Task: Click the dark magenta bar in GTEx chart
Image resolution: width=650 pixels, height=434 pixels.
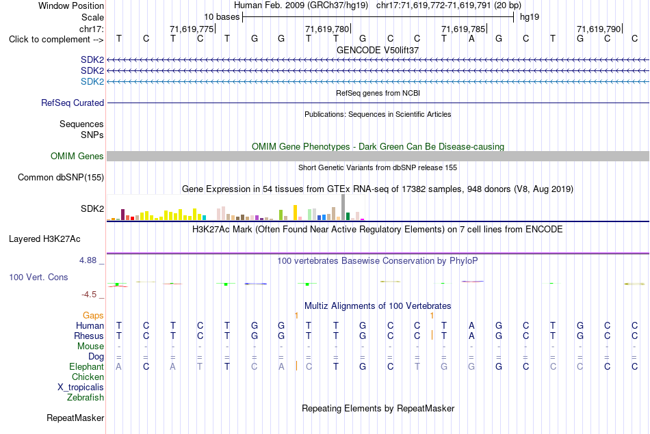Action: (122, 215)
